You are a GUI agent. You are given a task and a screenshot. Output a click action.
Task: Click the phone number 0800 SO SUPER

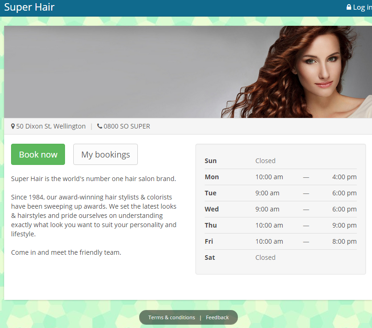(x=127, y=126)
